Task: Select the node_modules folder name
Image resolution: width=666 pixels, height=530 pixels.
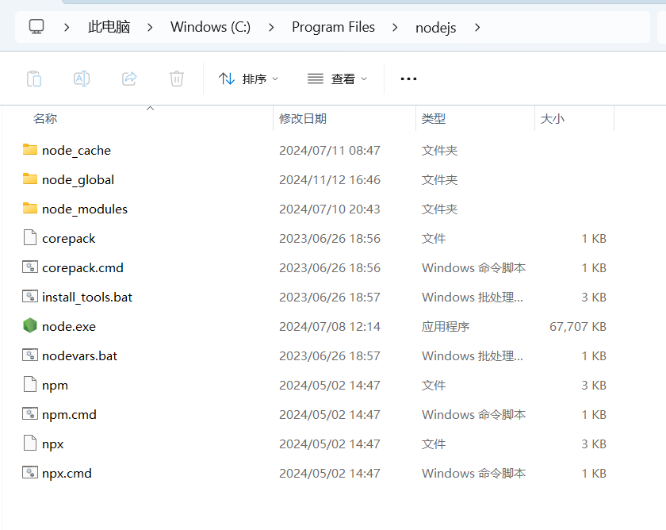Action: (85, 209)
